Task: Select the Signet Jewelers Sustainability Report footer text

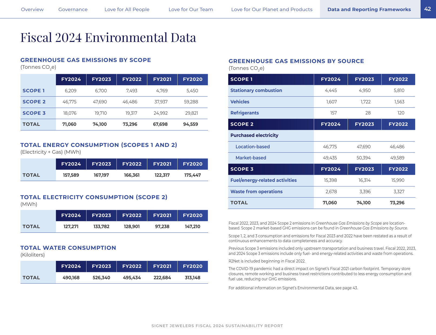Action: click(x=217, y=326)
